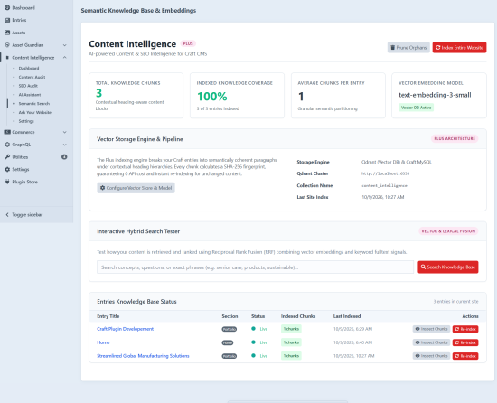Open Settings under Content Intelligence
This screenshot has width=497, height=403.
point(26,121)
